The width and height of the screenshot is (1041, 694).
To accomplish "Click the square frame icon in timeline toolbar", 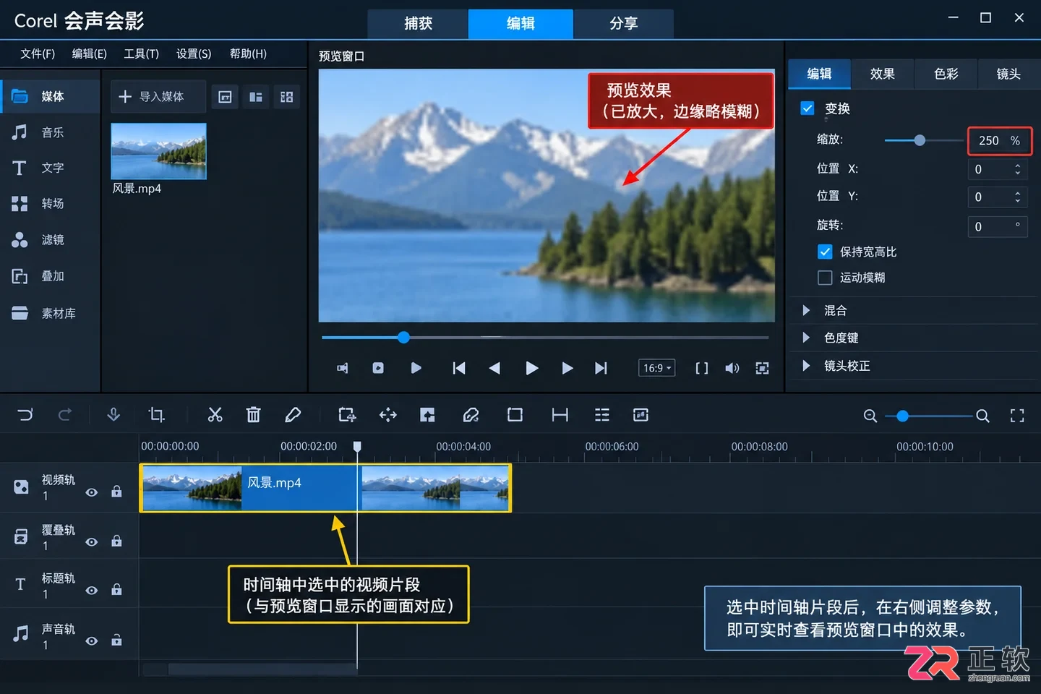I will tap(515, 415).
